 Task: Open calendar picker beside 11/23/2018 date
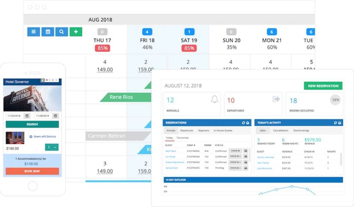click(x=27, y=116)
